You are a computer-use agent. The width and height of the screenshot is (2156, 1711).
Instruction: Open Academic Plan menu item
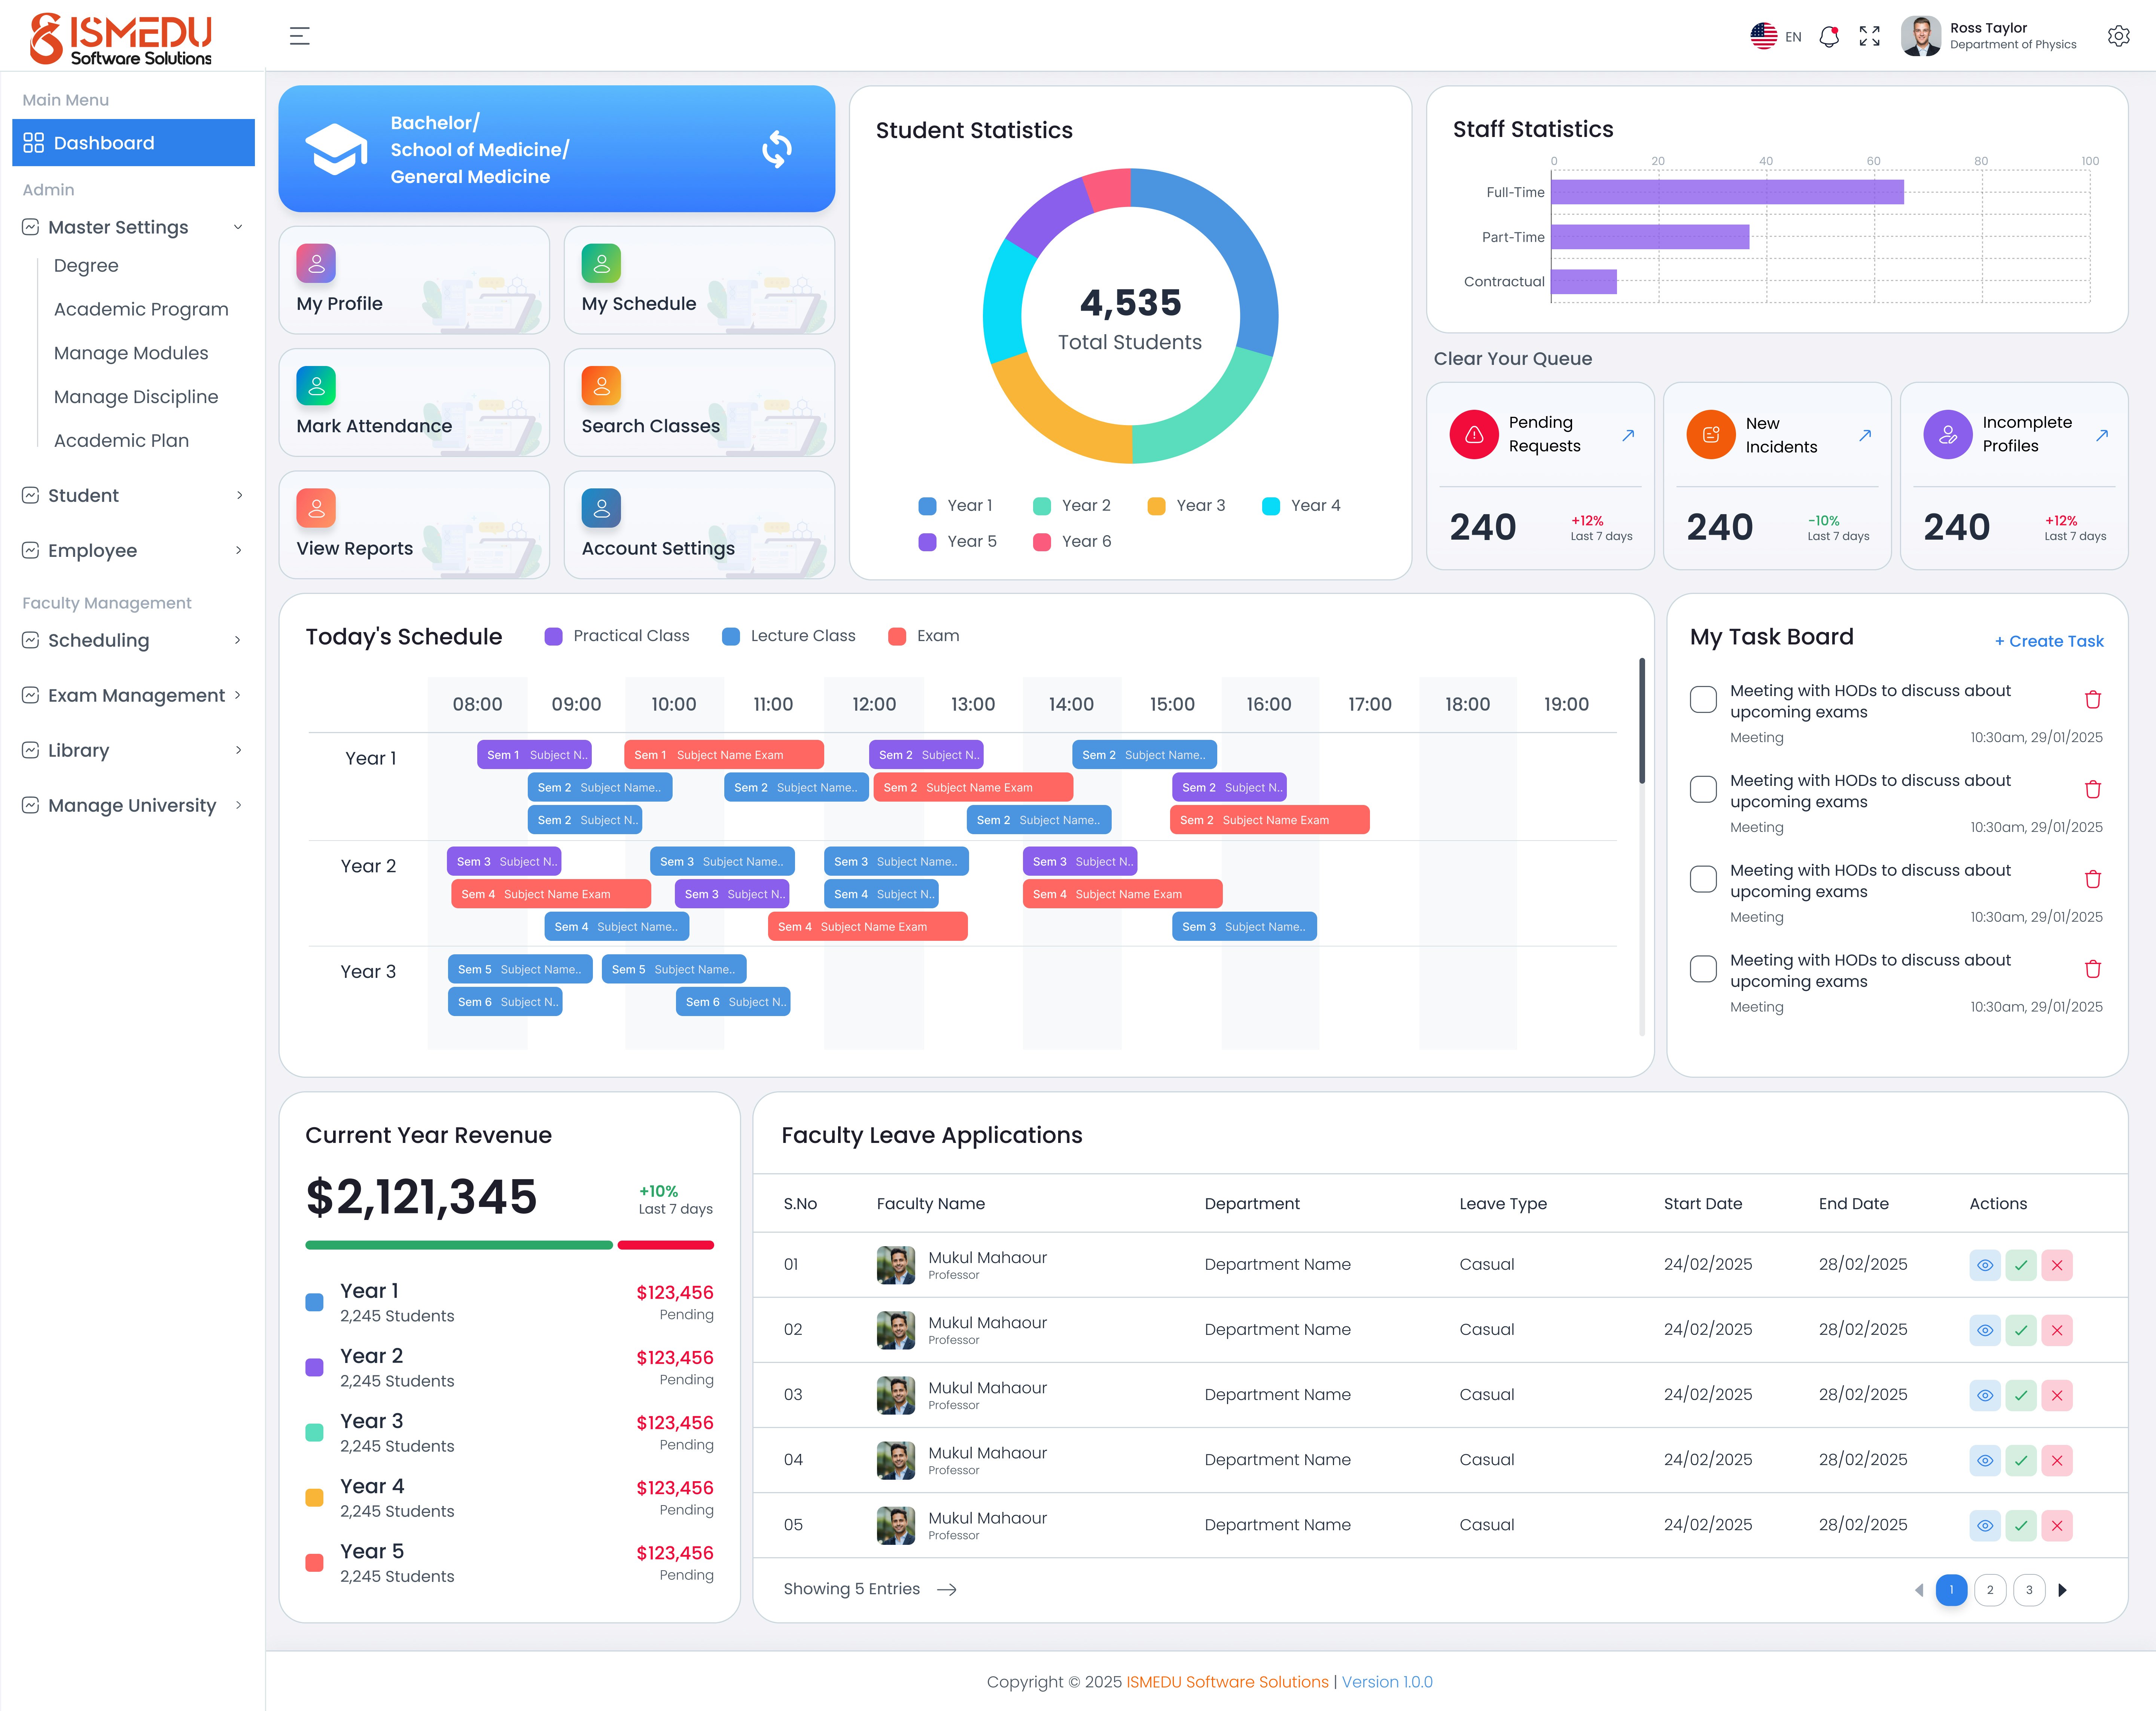click(x=121, y=441)
